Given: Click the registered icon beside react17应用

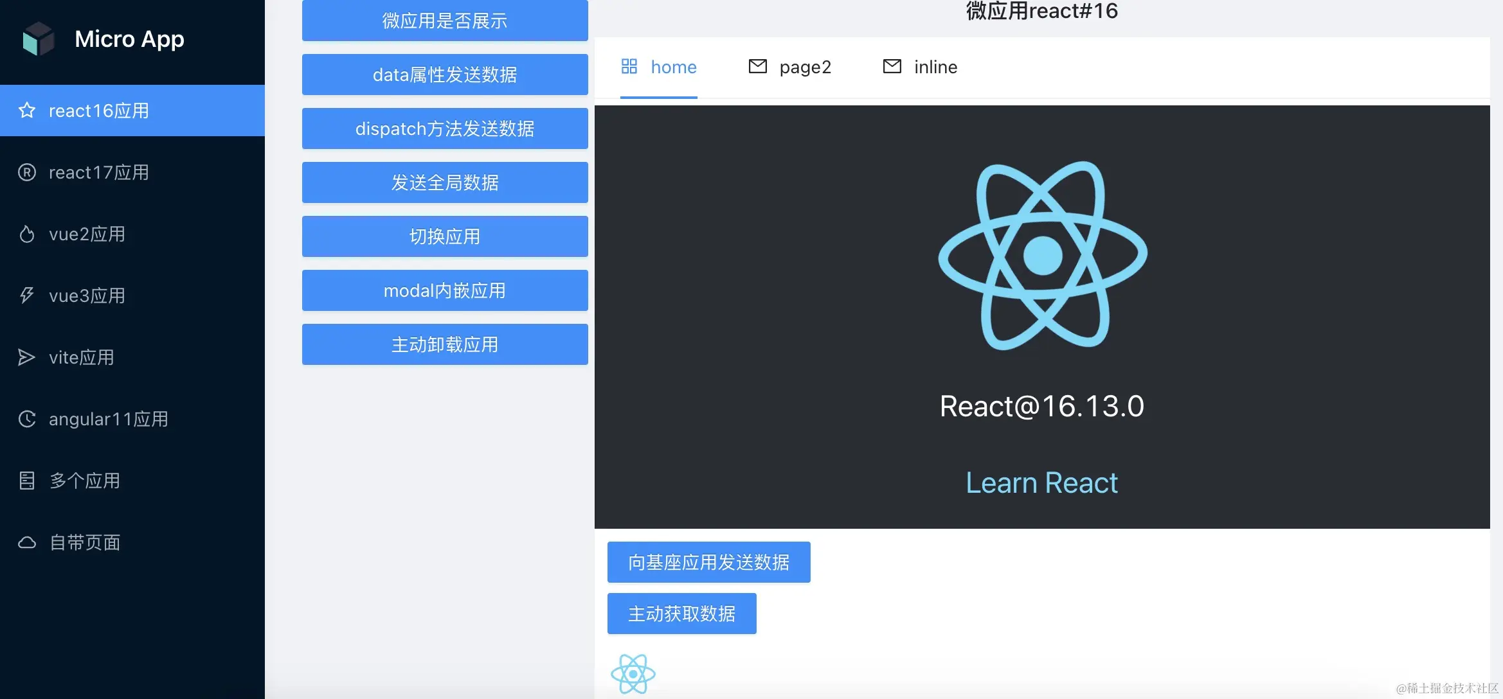Looking at the screenshot, I should (x=27, y=172).
